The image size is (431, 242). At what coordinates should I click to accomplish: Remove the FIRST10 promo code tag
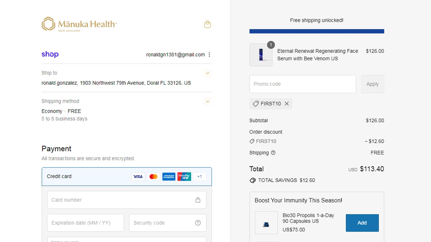click(x=287, y=104)
